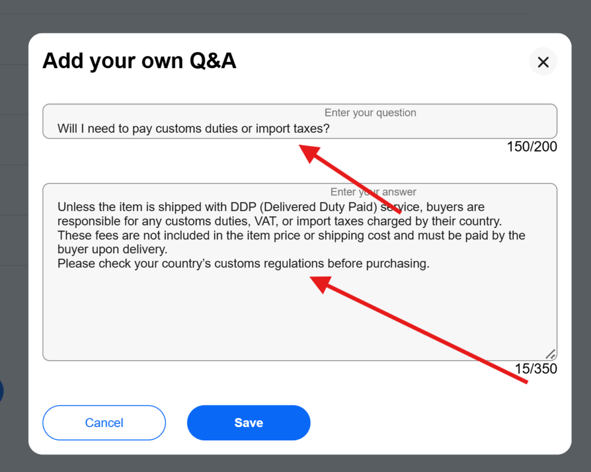Click the 'Add your own Q&A' heading

tap(139, 61)
